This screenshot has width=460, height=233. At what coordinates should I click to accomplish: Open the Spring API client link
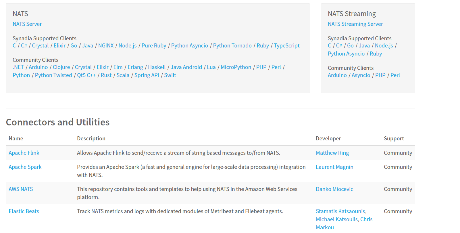point(147,75)
